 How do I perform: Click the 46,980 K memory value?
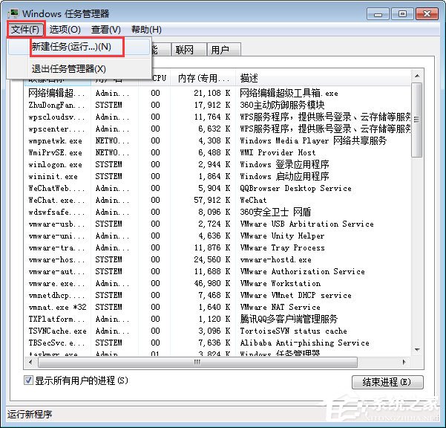(x=212, y=283)
